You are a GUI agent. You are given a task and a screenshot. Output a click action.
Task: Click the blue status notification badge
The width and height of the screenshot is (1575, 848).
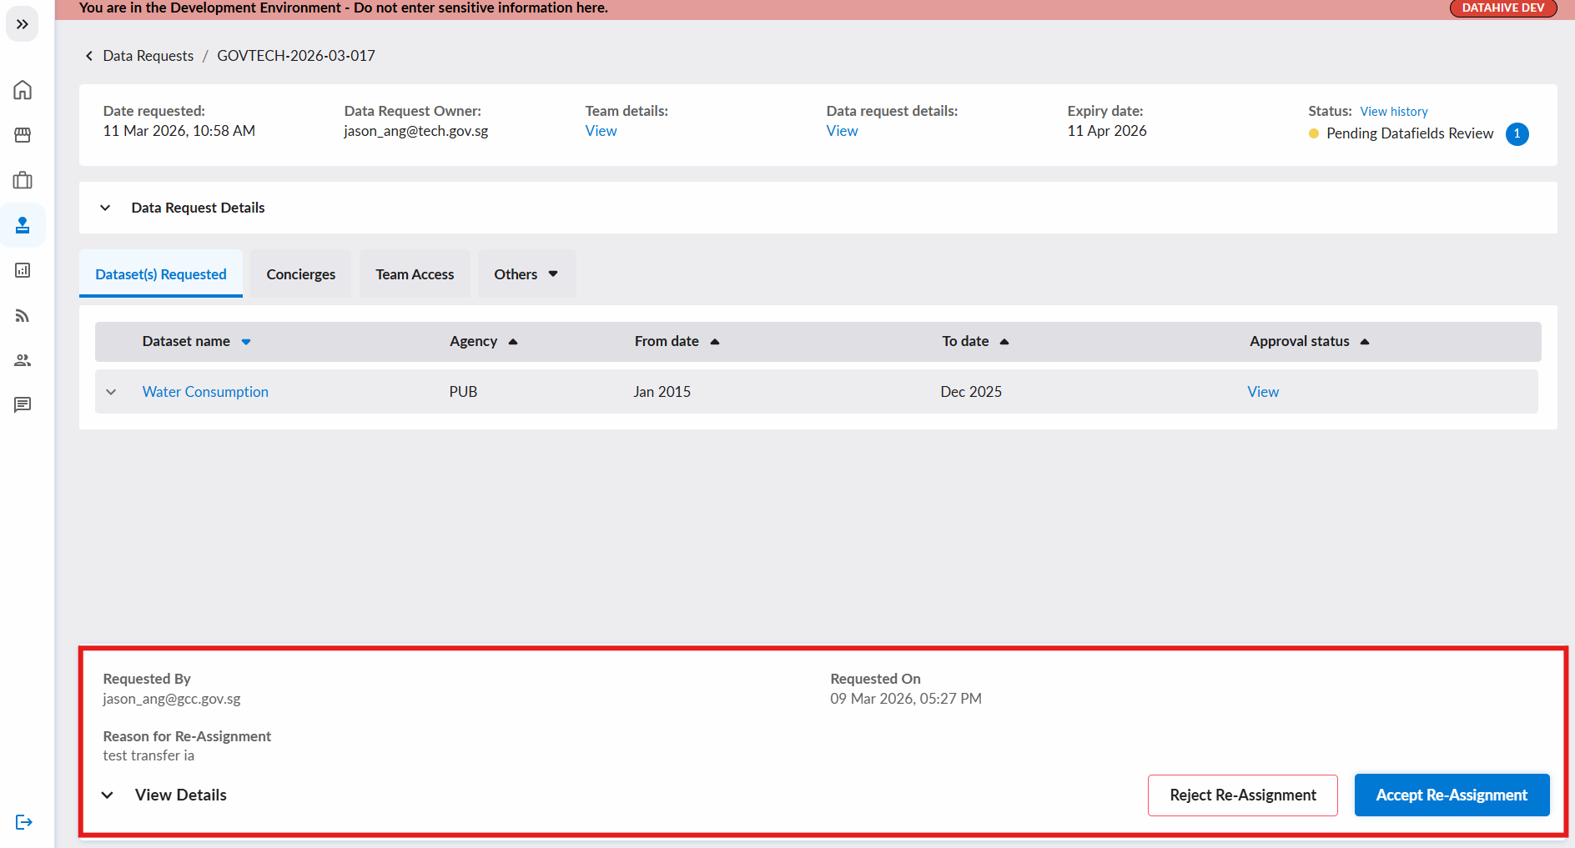[x=1517, y=133]
